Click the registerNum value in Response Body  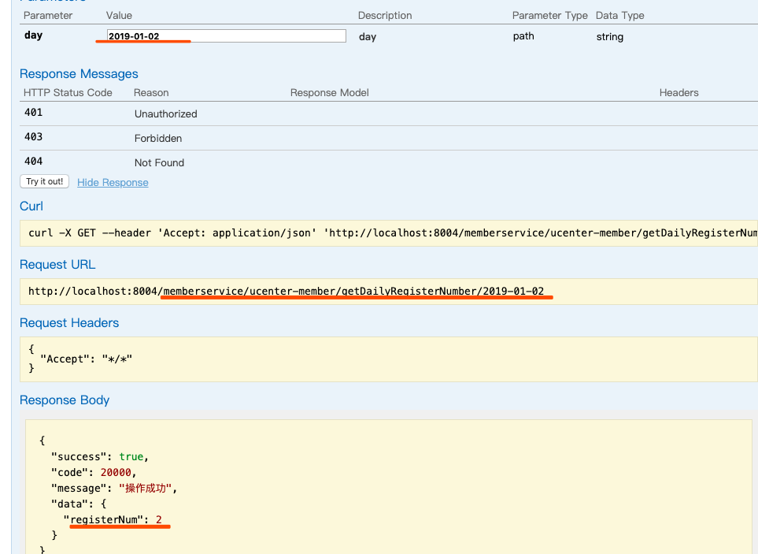click(158, 519)
